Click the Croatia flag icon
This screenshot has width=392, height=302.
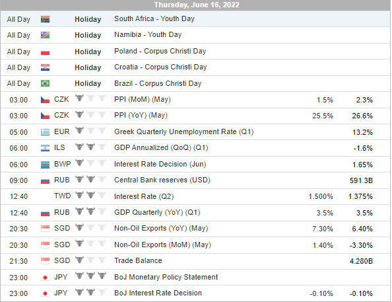[45, 67]
